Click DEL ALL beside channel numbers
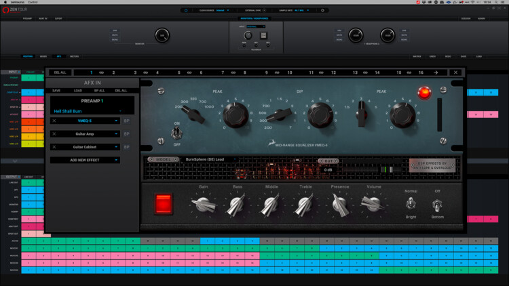The image size is (509, 286). point(60,73)
